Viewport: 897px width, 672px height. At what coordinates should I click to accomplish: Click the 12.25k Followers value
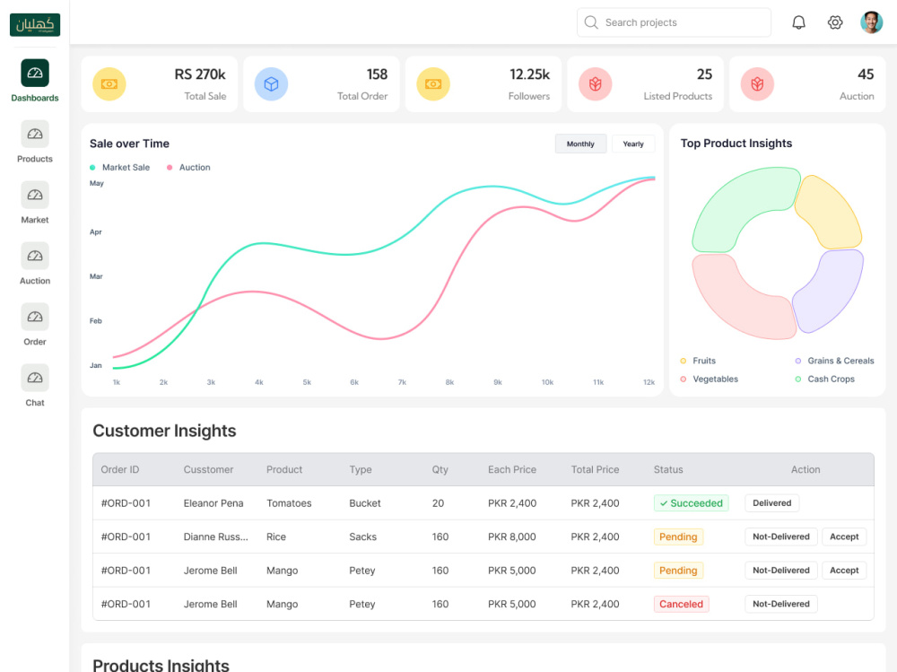[x=530, y=74]
